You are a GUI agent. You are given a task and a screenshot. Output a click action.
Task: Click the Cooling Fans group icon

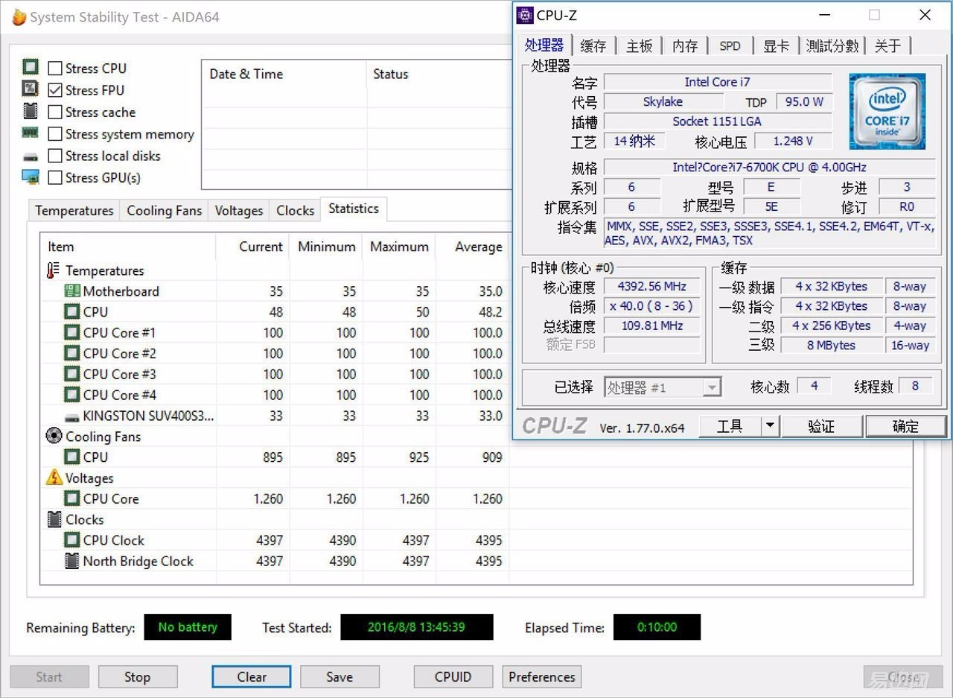[x=54, y=437]
